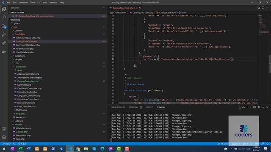Close the terminal panel
The width and height of the screenshot is (271, 152).
click(x=267, y=107)
